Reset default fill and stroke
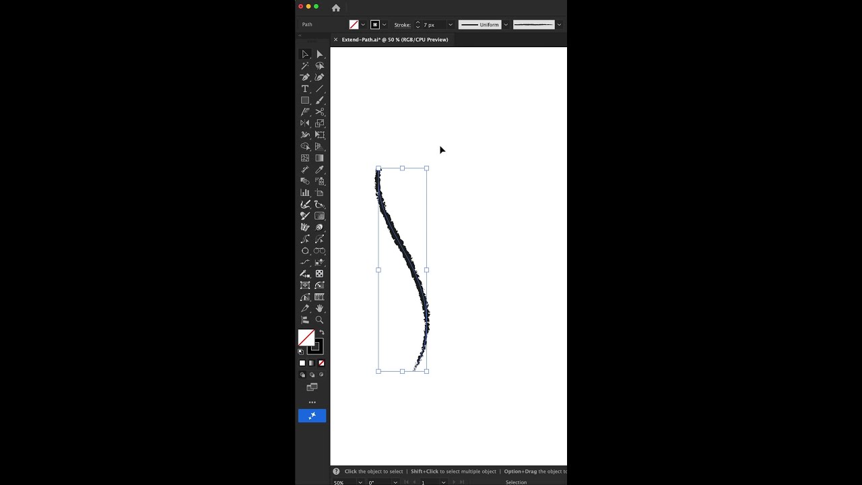Screen dimensions: 862x485 pos(301,352)
